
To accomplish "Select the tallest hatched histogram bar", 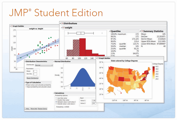I will tap(76, 48).
